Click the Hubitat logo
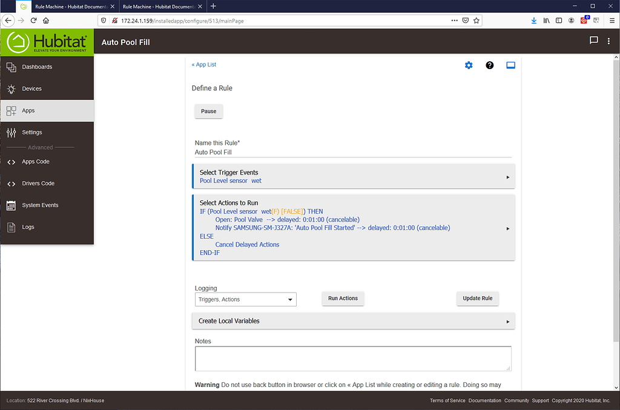The width and height of the screenshot is (620, 410). click(x=47, y=42)
